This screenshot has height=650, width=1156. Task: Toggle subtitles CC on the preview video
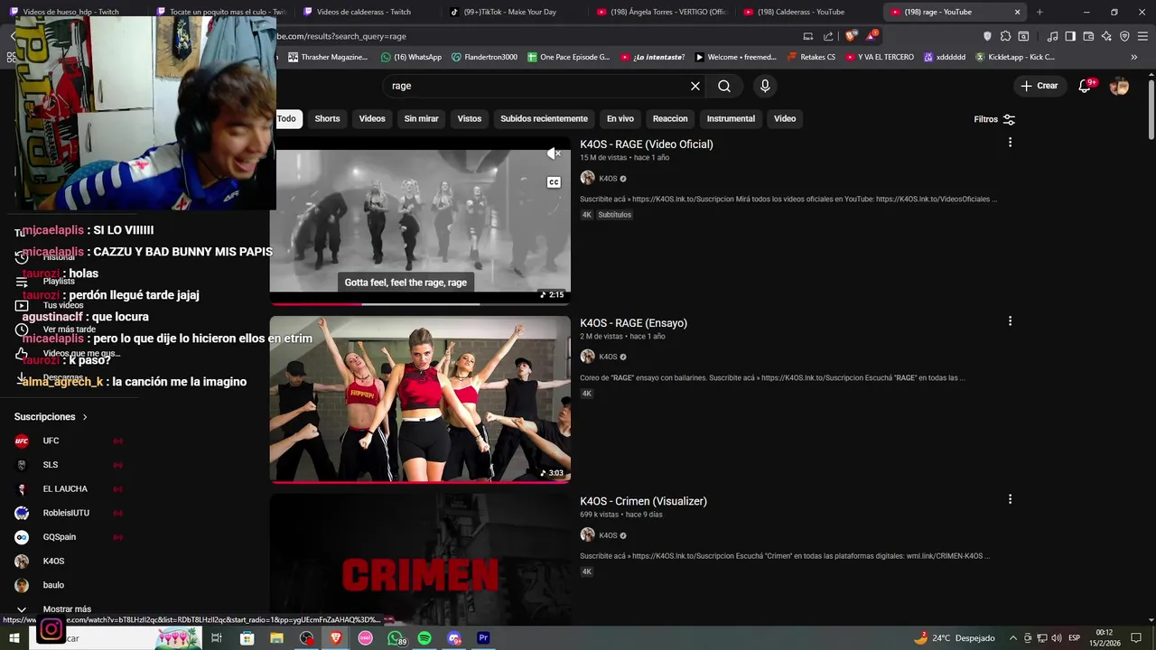point(554,182)
